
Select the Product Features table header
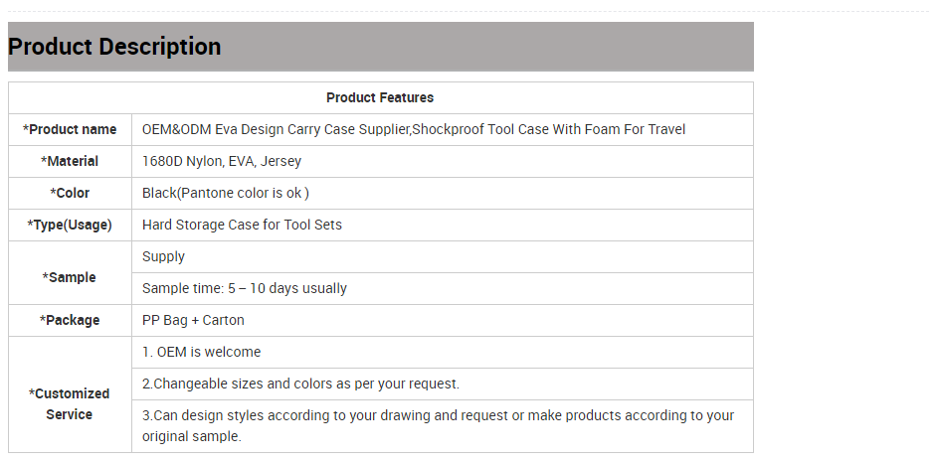pos(380,98)
